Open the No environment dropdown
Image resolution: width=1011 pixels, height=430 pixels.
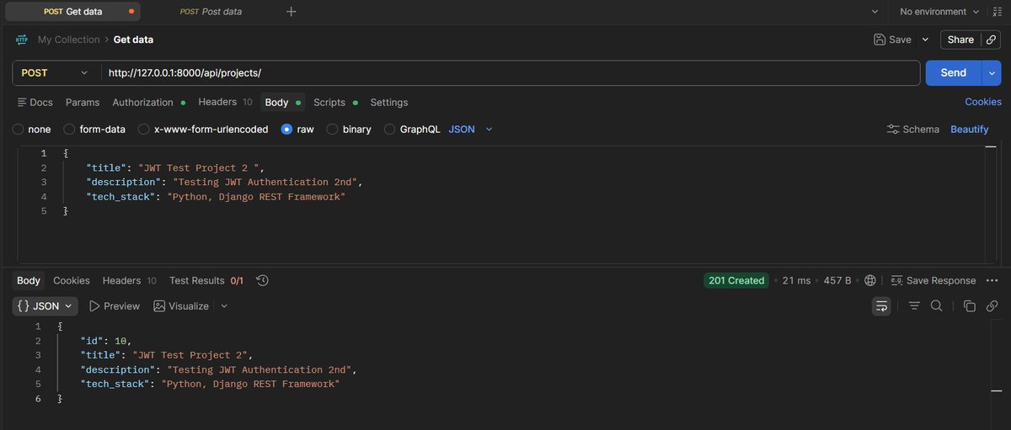(x=939, y=12)
